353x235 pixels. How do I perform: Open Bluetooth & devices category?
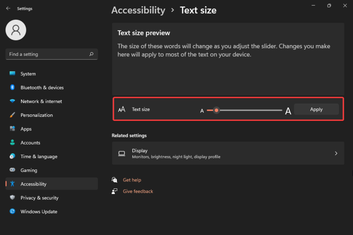pos(52,87)
